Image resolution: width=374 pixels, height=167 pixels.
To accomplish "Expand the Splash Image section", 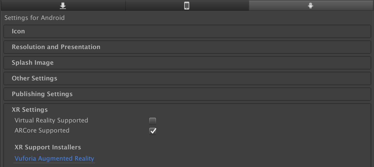I will [187, 63].
